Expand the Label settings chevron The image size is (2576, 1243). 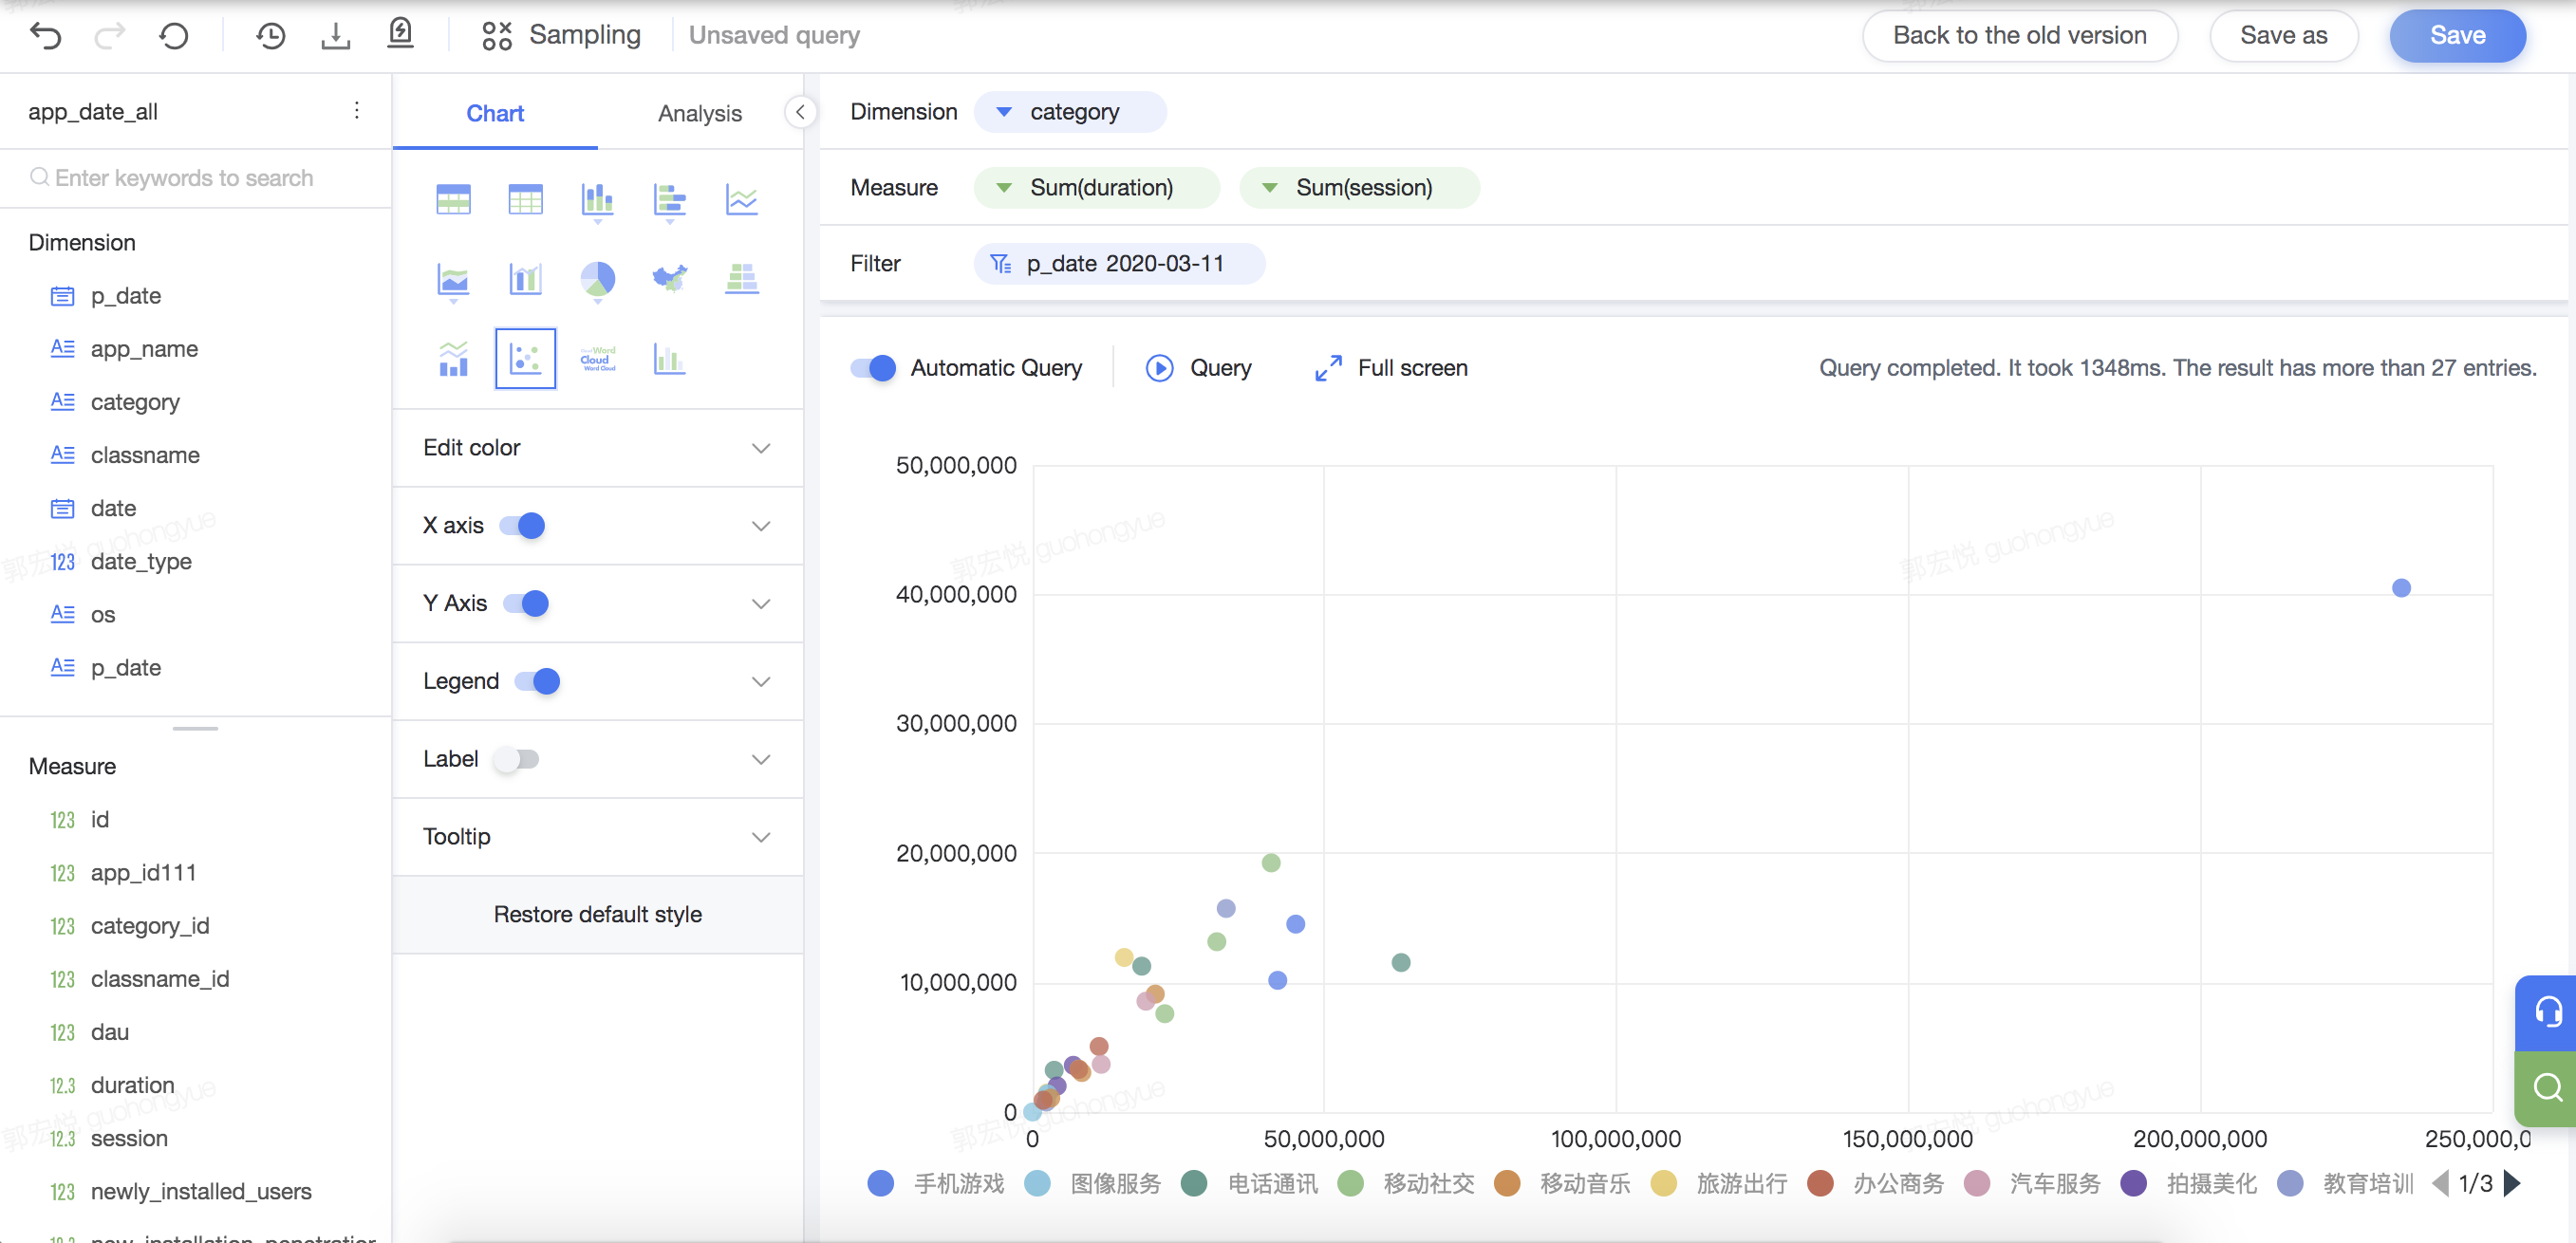[762, 760]
